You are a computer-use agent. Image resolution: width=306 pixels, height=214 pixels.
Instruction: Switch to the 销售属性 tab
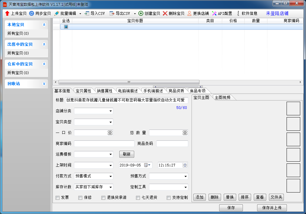[105, 91]
